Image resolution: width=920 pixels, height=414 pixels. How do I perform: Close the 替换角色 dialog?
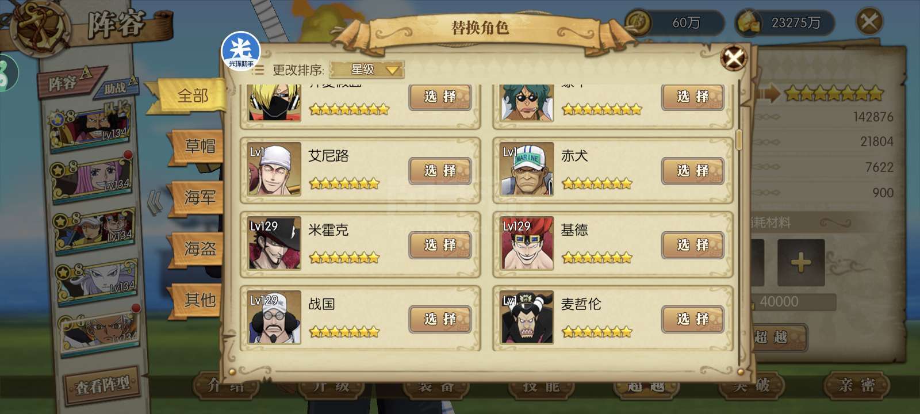[x=734, y=58]
